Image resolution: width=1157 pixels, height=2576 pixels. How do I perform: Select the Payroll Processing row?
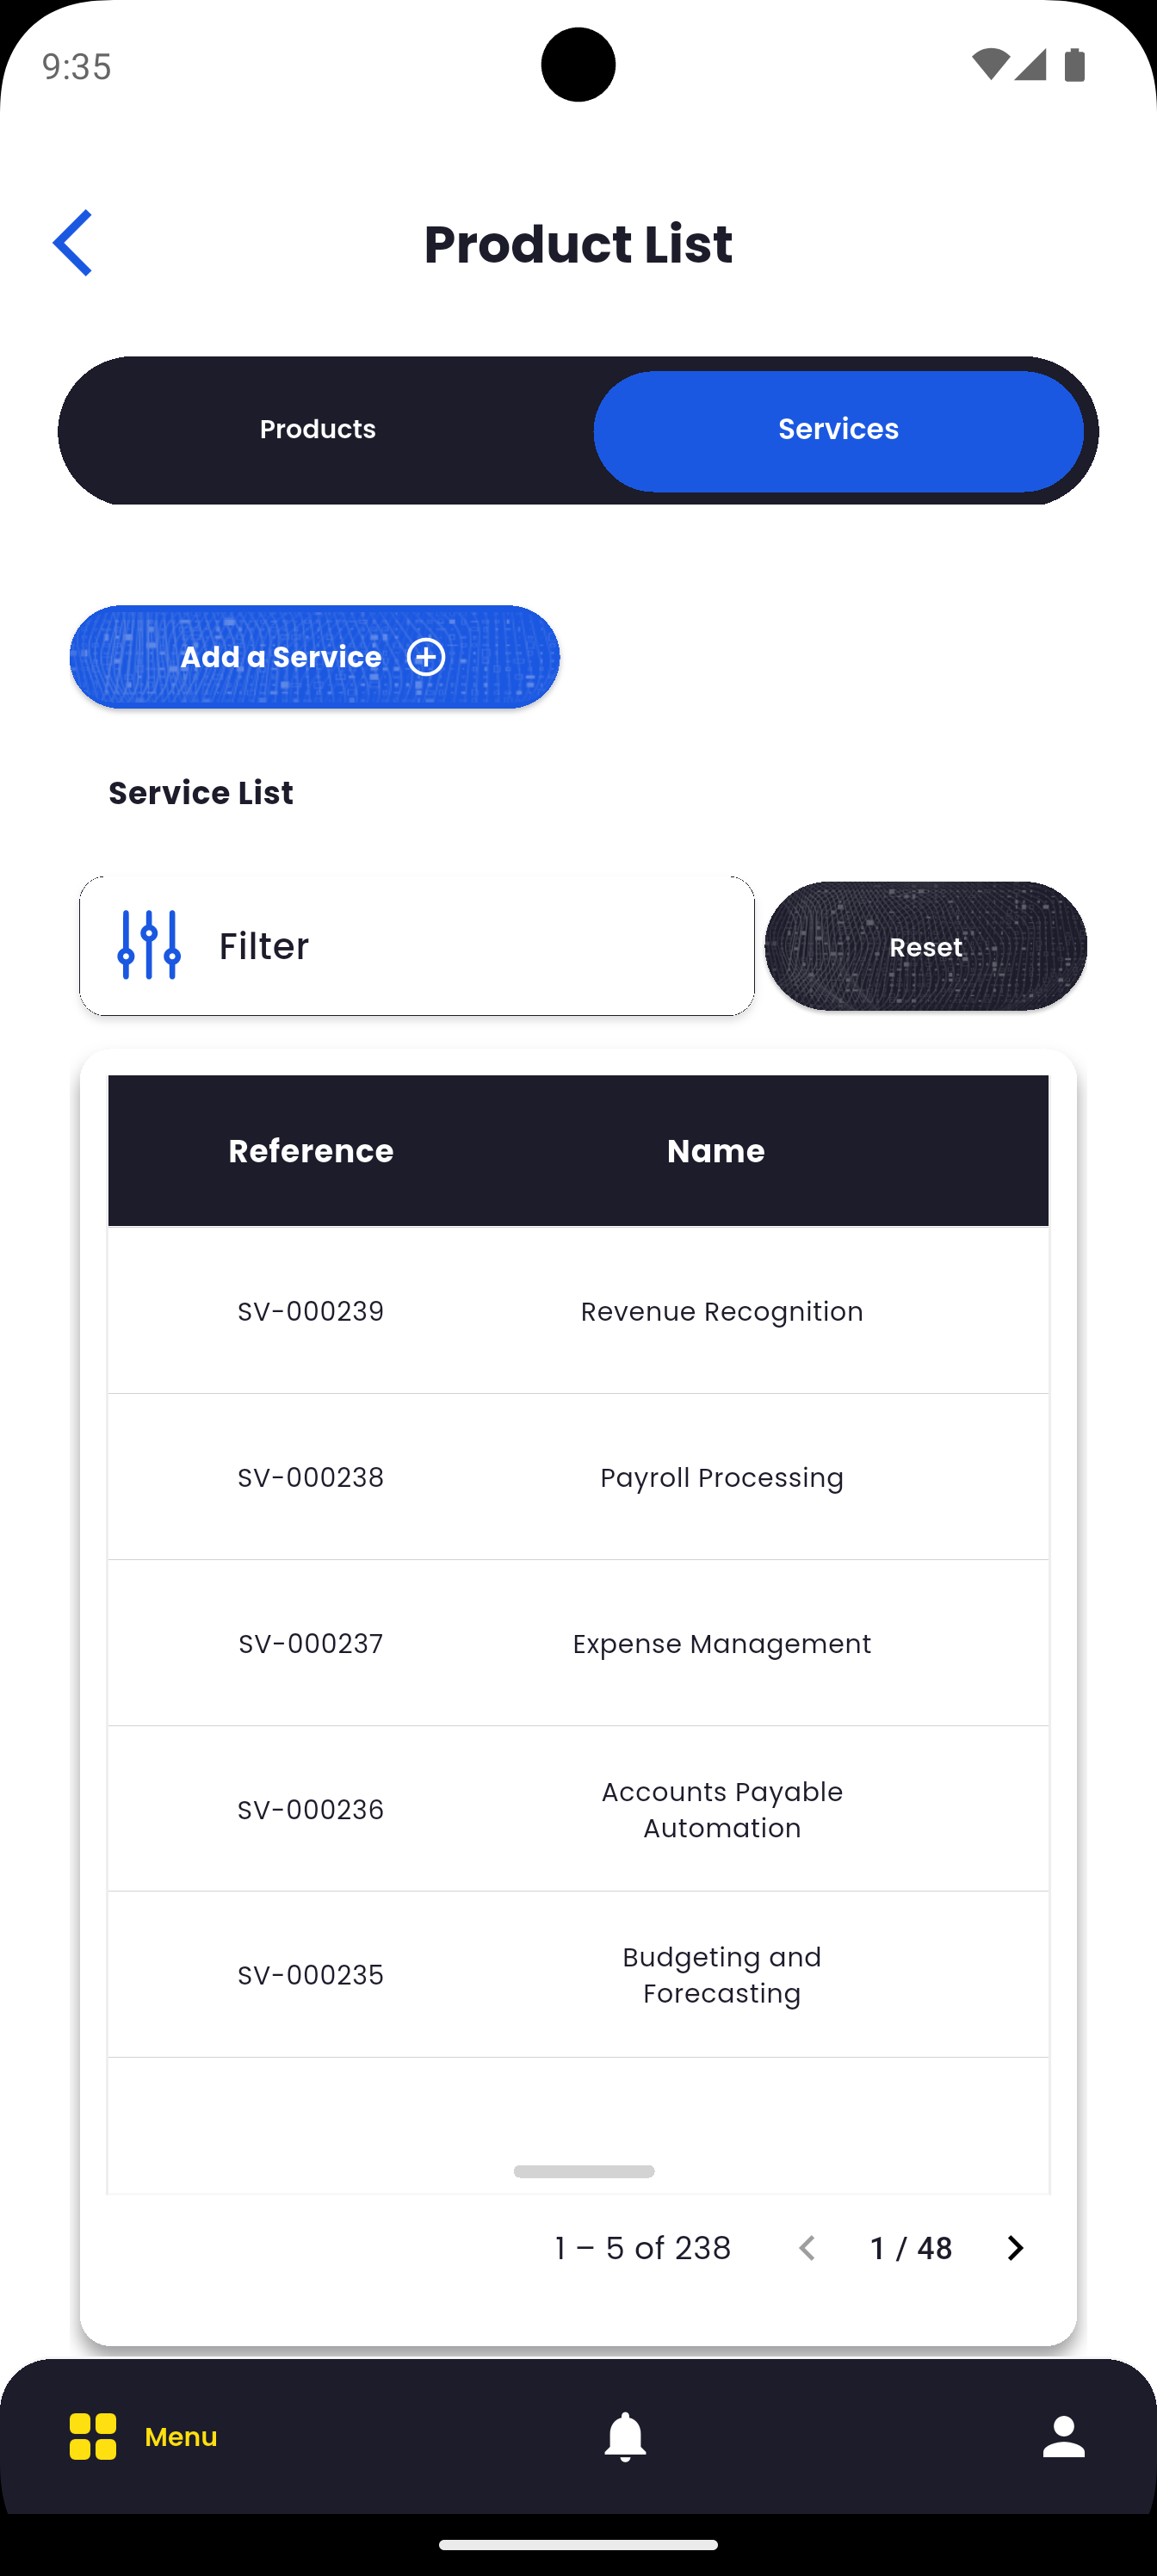point(721,1477)
